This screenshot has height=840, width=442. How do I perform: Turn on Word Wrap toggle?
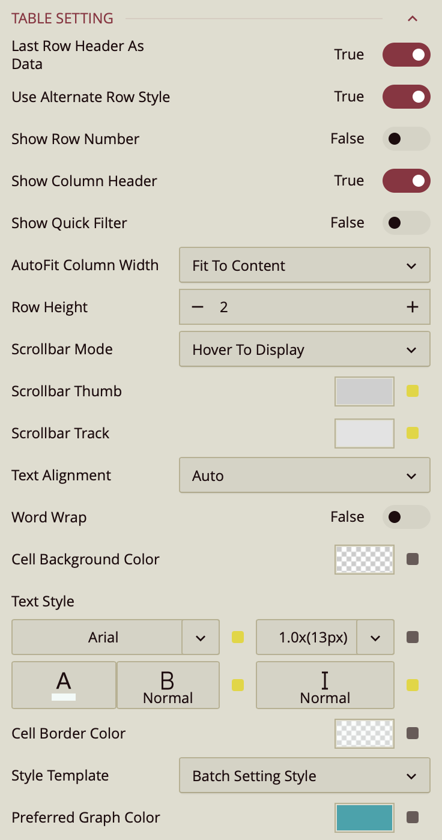click(x=406, y=517)
